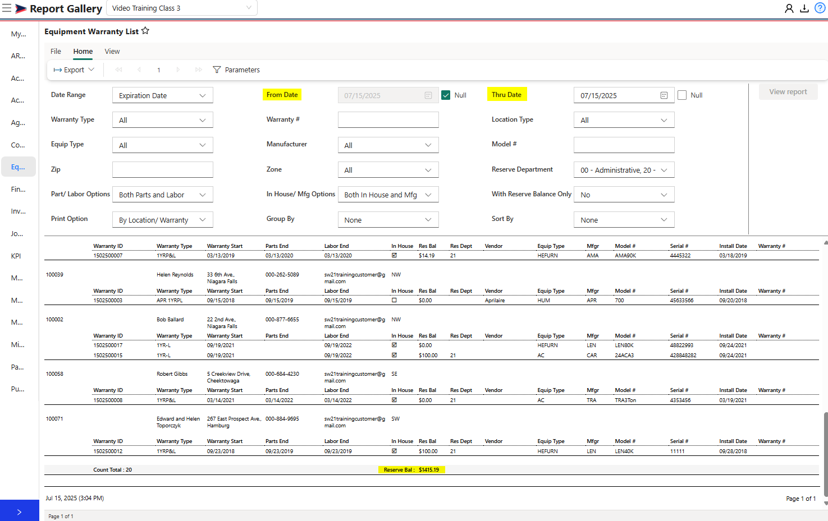Image resolution: width=828 pixels, height=521 pixels.
Task: Click In House checkbox for warranty 1502500007
Action: (394, 255)
